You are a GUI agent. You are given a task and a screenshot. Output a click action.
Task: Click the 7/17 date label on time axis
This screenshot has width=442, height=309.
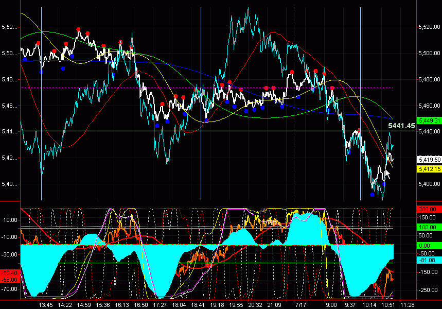[301, 305]
